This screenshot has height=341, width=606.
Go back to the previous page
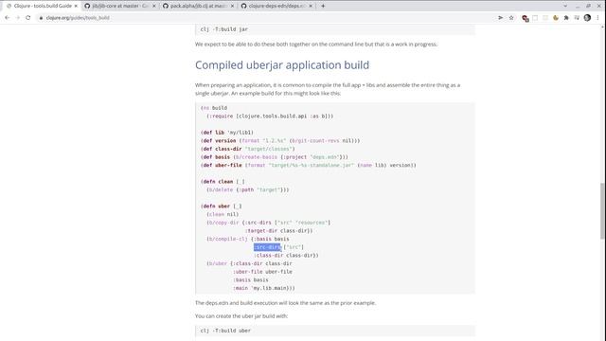pyautogui.click(x=7, y=18)
